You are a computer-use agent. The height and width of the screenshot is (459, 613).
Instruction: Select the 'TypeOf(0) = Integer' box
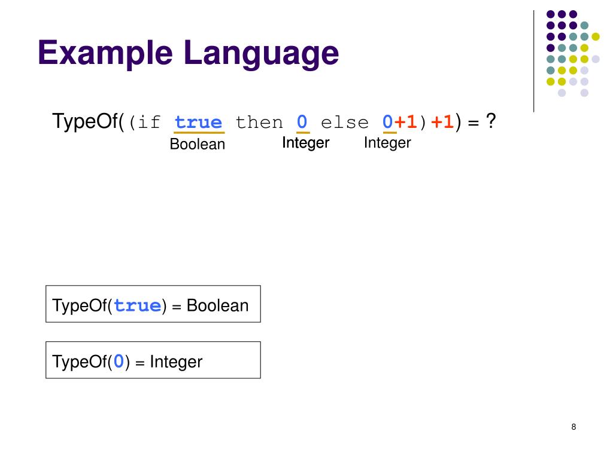point(153,360)
